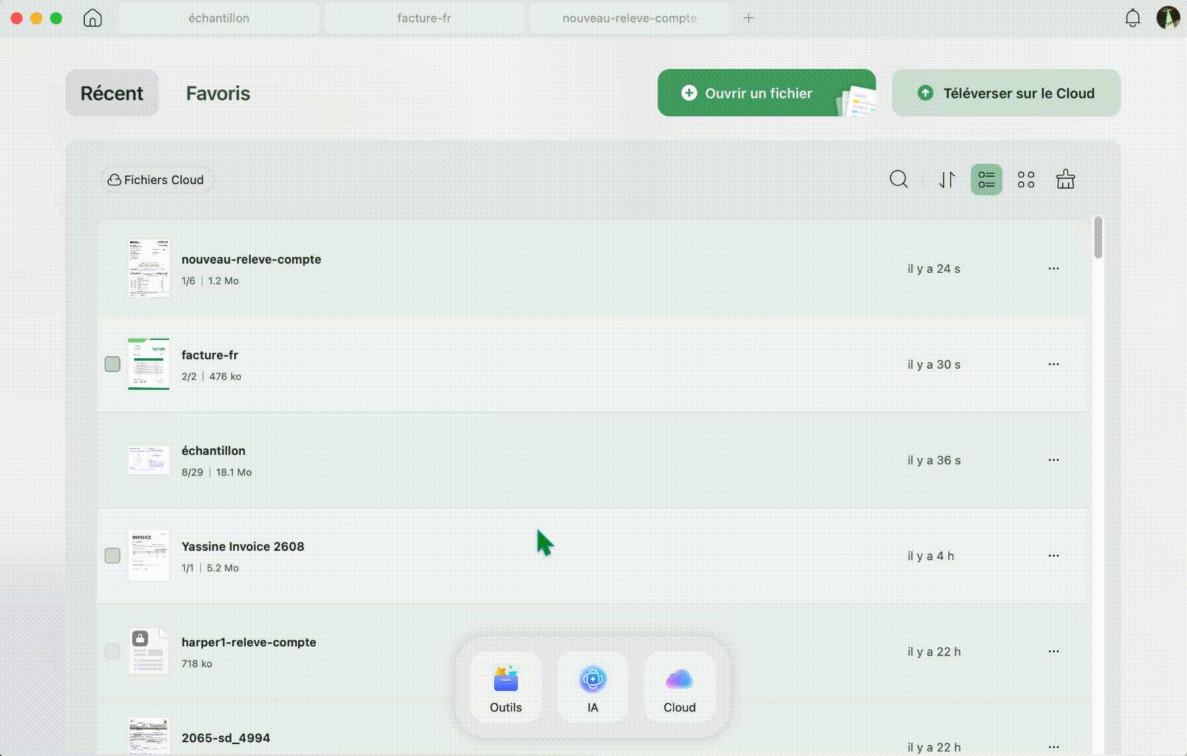
Task: Open more options for facture-fr
Action: pos(1053,364)
